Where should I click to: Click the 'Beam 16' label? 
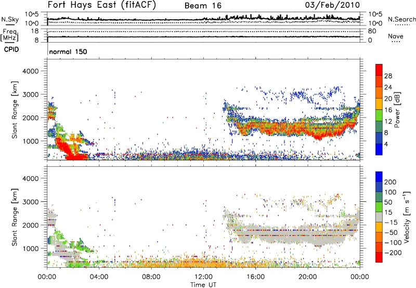click(203, 6)
